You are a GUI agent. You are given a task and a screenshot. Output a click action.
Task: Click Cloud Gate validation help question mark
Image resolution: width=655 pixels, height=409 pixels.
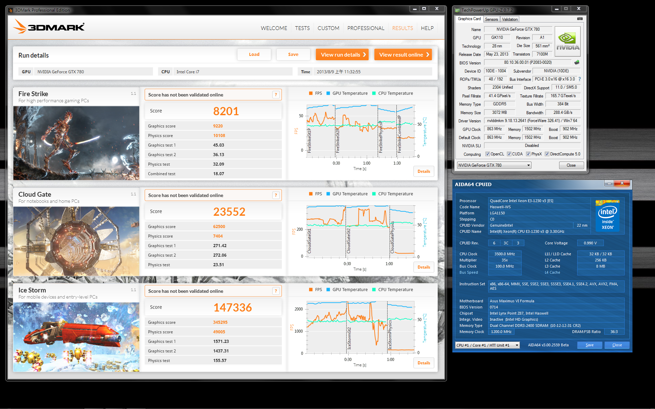[x=276, y=195]
